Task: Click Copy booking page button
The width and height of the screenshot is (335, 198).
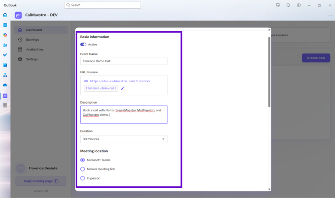Action: (x=41, y=181)
